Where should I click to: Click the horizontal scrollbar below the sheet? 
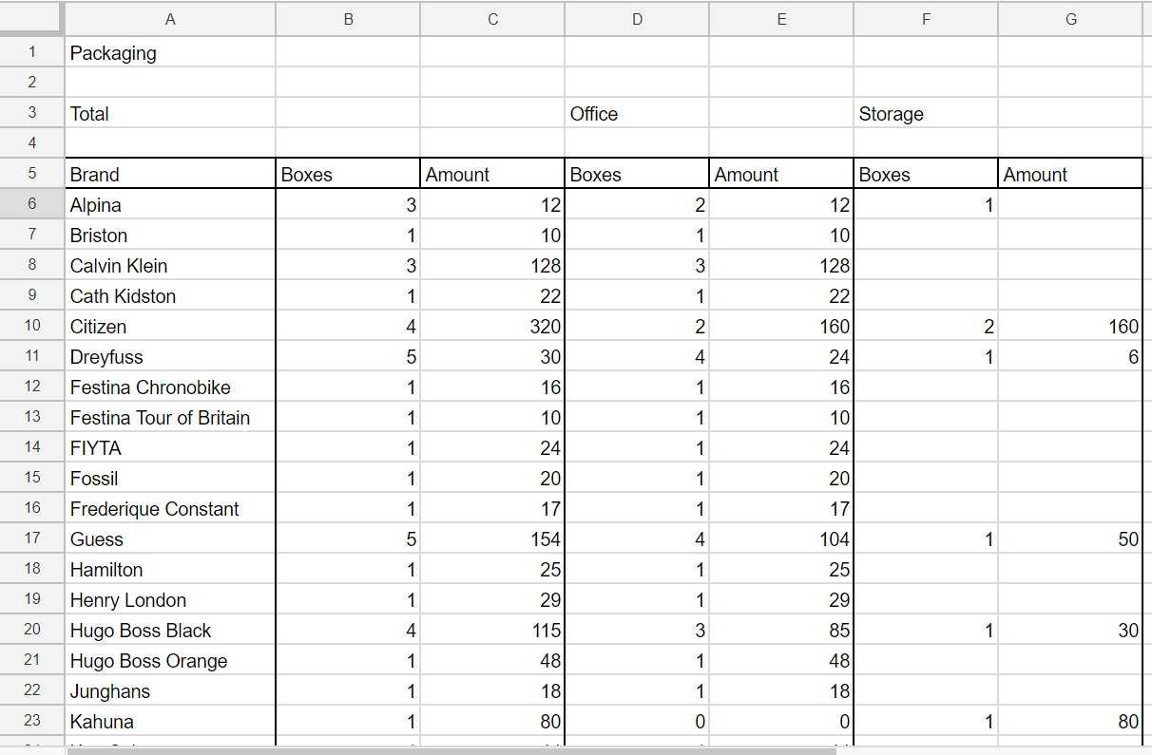tap(451, 750)
